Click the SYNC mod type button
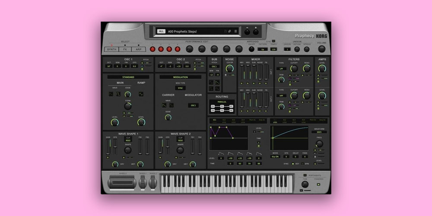 (x=180, y=88)
